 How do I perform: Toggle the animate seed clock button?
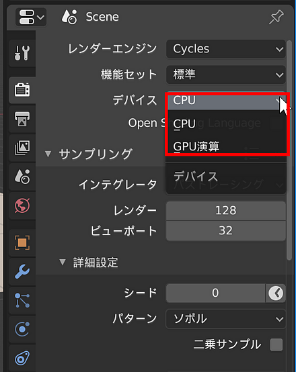[x=276, y=293]
